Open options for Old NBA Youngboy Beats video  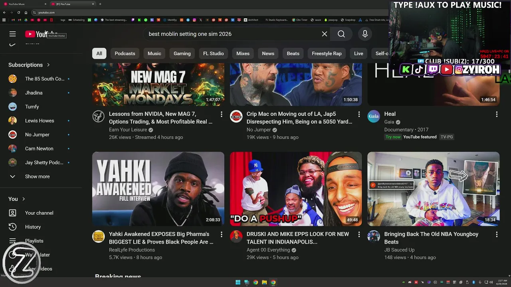[497, 234]
